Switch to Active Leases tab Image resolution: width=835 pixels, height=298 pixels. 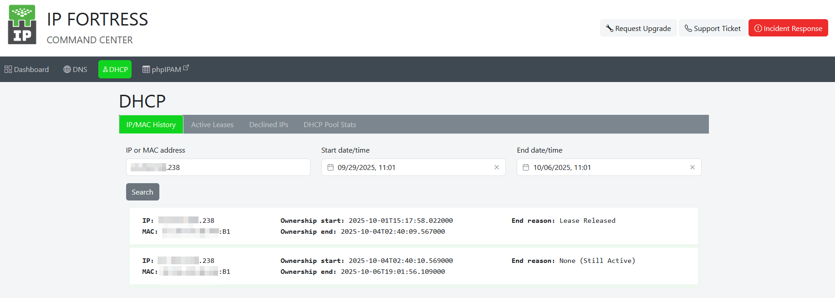pyautogui.click(x=212, y=124)
